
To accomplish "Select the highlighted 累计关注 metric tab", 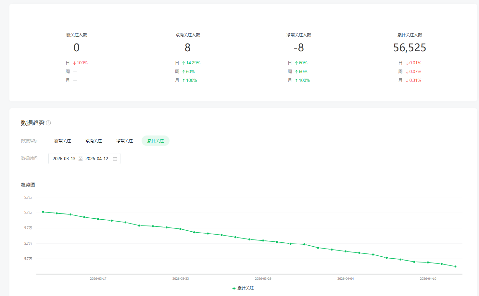I will pyautogui.click(x=156, y=141).
